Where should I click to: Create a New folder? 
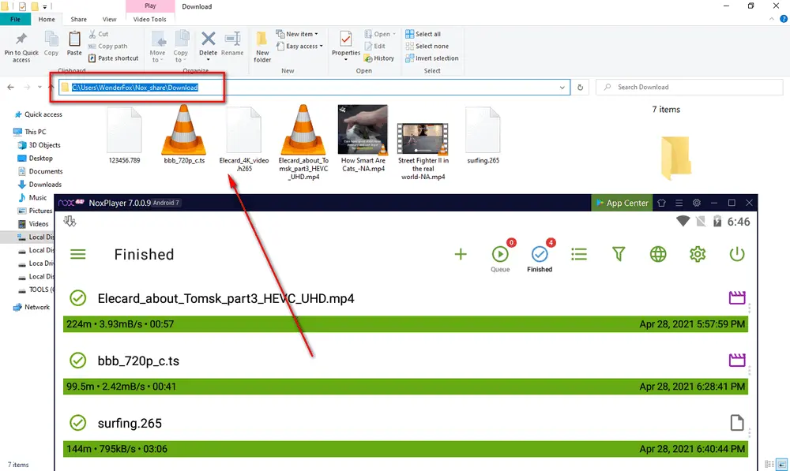[x=262, y=47]
